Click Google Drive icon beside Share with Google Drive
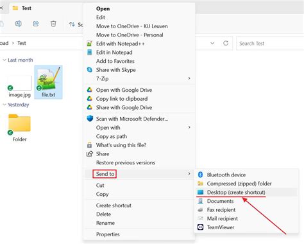Screen dimensions: 304x244 [90, 107]
